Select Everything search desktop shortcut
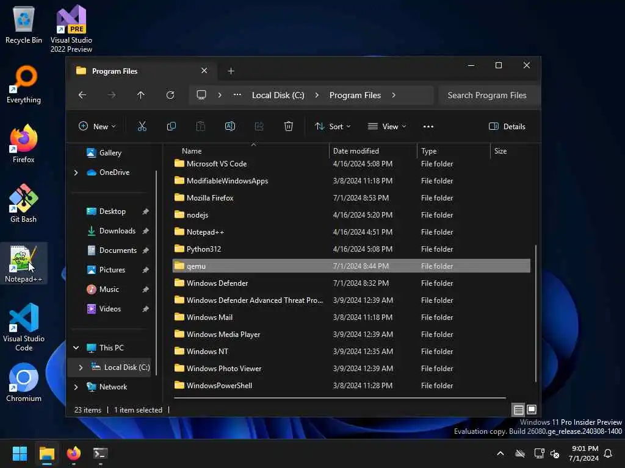This screenshot has width=625, height=468. click(24, 84)
